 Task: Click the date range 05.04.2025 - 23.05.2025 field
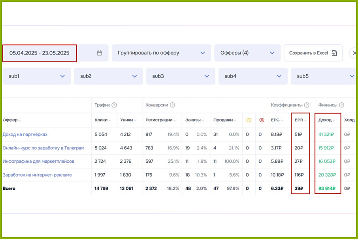click(x=40, y=53)
